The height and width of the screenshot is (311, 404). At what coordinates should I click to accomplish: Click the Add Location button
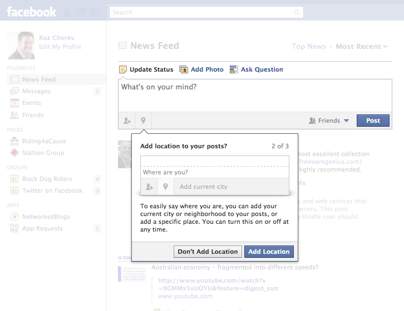point(269,252)
